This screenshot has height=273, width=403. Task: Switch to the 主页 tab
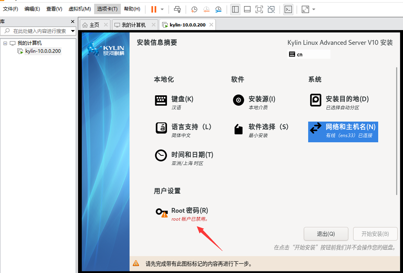coord(94,25)
